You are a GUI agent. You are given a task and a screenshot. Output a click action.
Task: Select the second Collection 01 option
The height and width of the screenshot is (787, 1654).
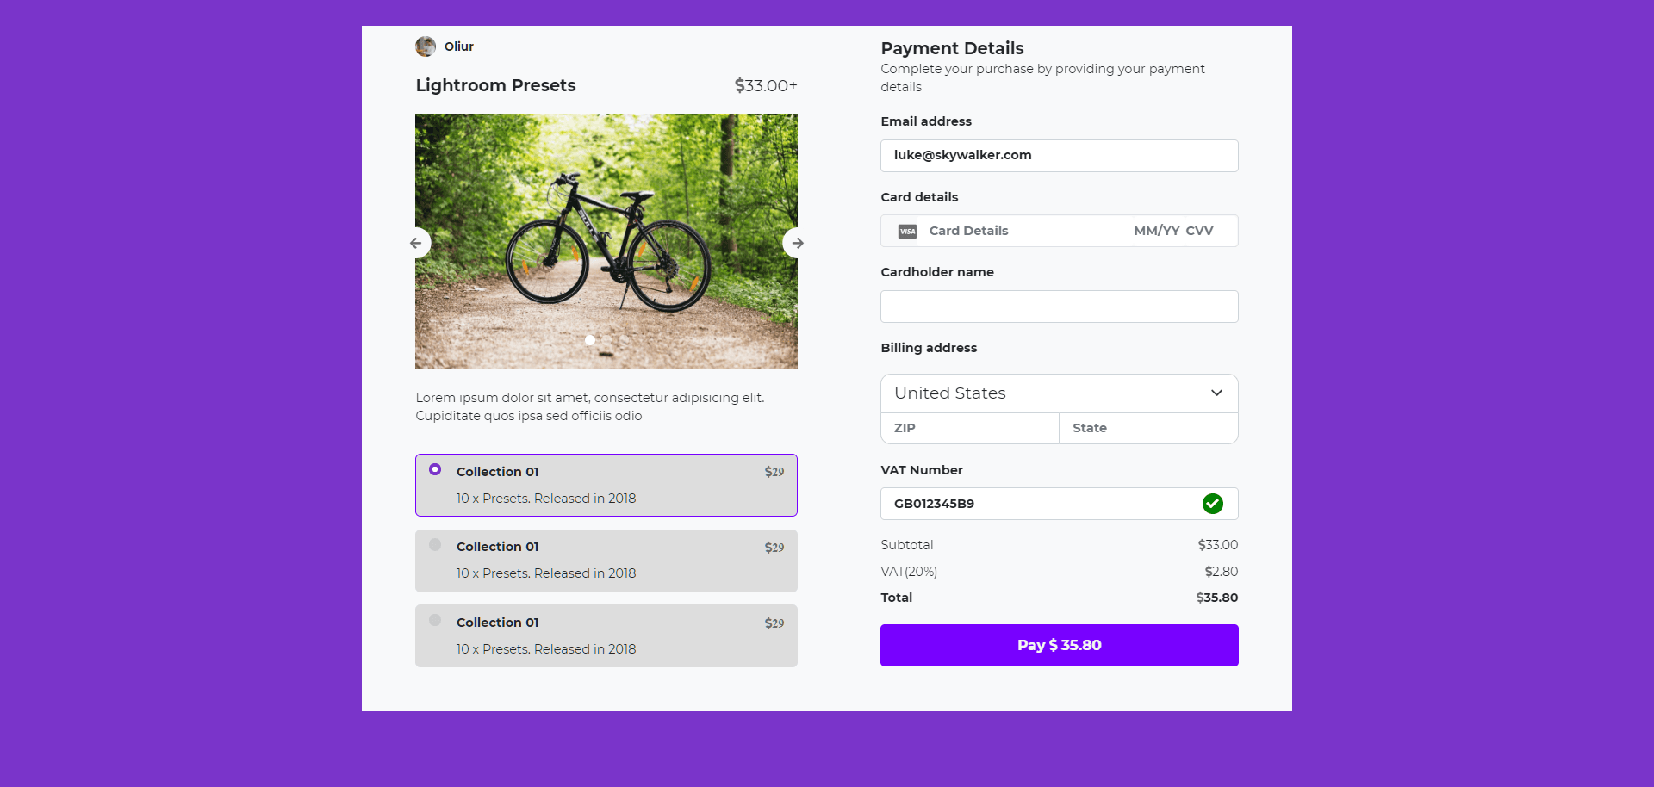coord(435,544)
